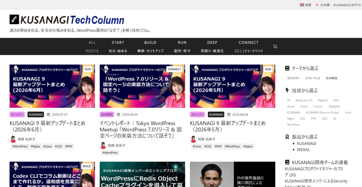Click the KUSANAGI Tech Column logo

click(67, 20)
